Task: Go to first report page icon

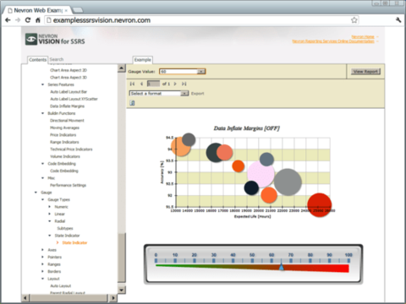Action: (132, 84)
